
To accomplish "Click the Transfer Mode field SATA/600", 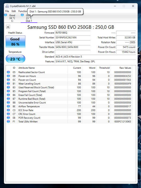I will tap(73, 47).
